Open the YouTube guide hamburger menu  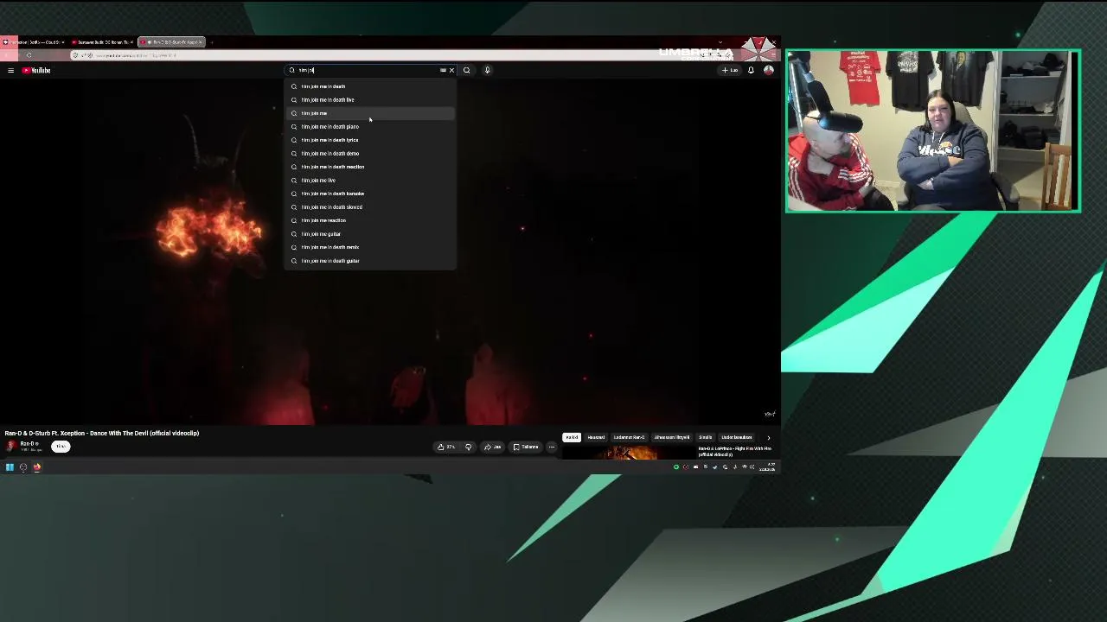coord(10,70)
